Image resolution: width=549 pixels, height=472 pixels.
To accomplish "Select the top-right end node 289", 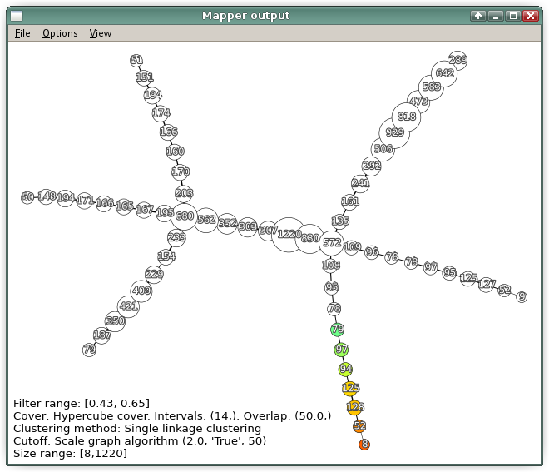I will (x=457, y=60).
